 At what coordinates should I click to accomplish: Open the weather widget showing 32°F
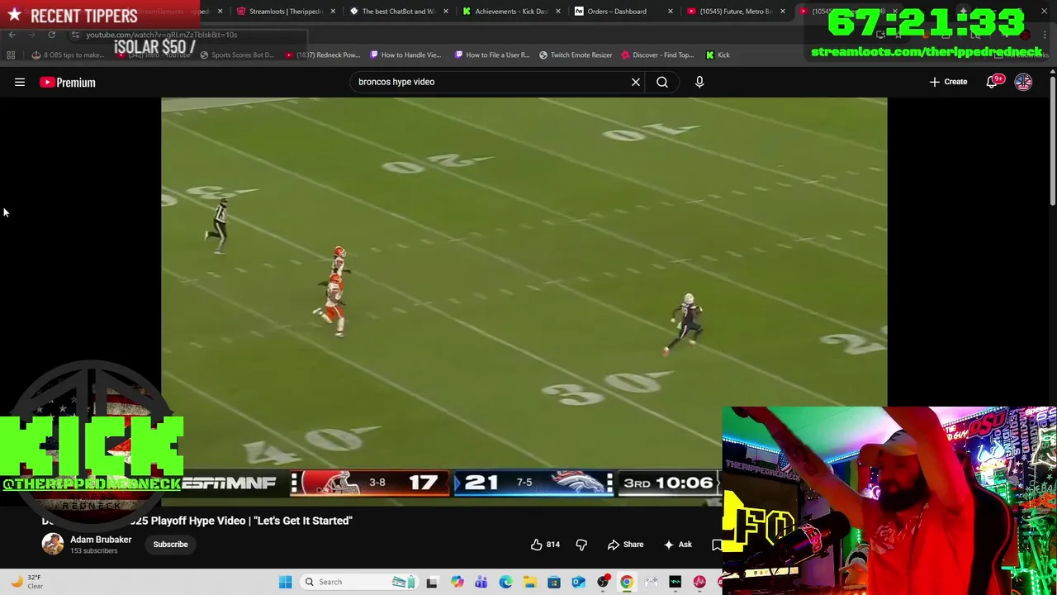pyautogui.click(x=26, y=582)
